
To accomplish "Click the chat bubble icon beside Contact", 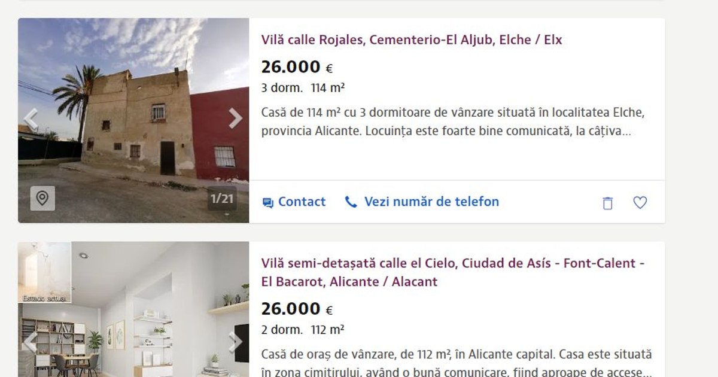I will 267,203.
